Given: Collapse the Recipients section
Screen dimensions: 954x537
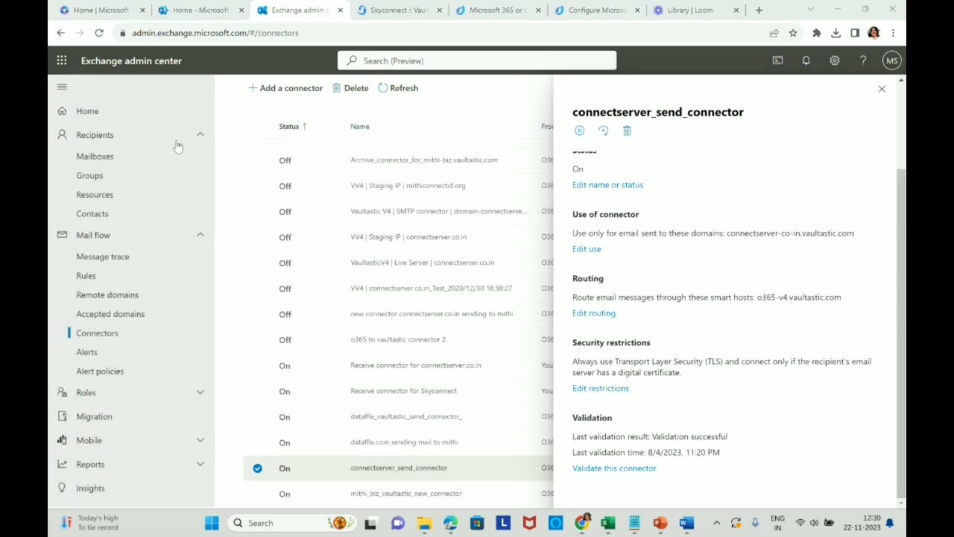Looking at the screenshot, I should (200, 135).
